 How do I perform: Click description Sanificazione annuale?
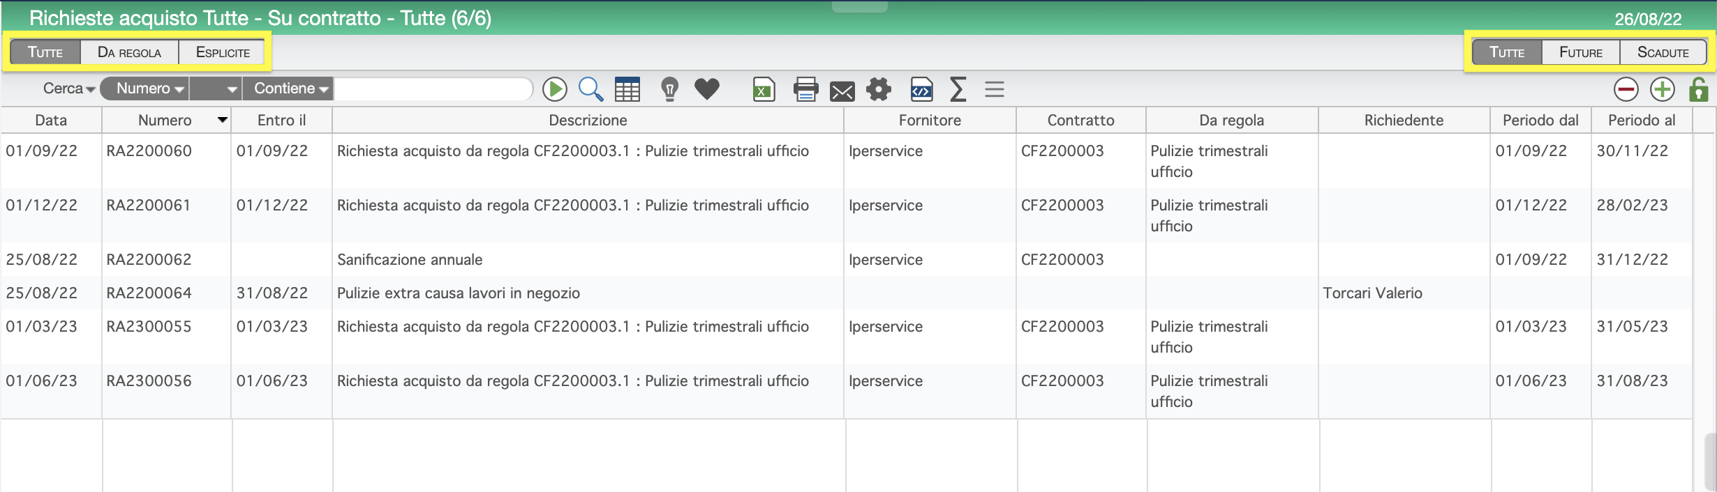(410, 259)
